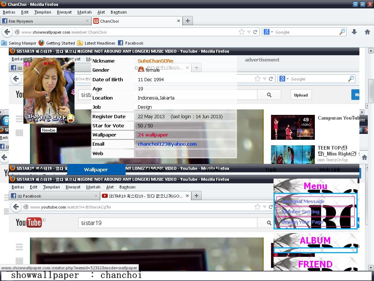Open the Downloads panel arrow icon
Image resolution: width=374 pixels, height=281 pixels.
[354, 32]
